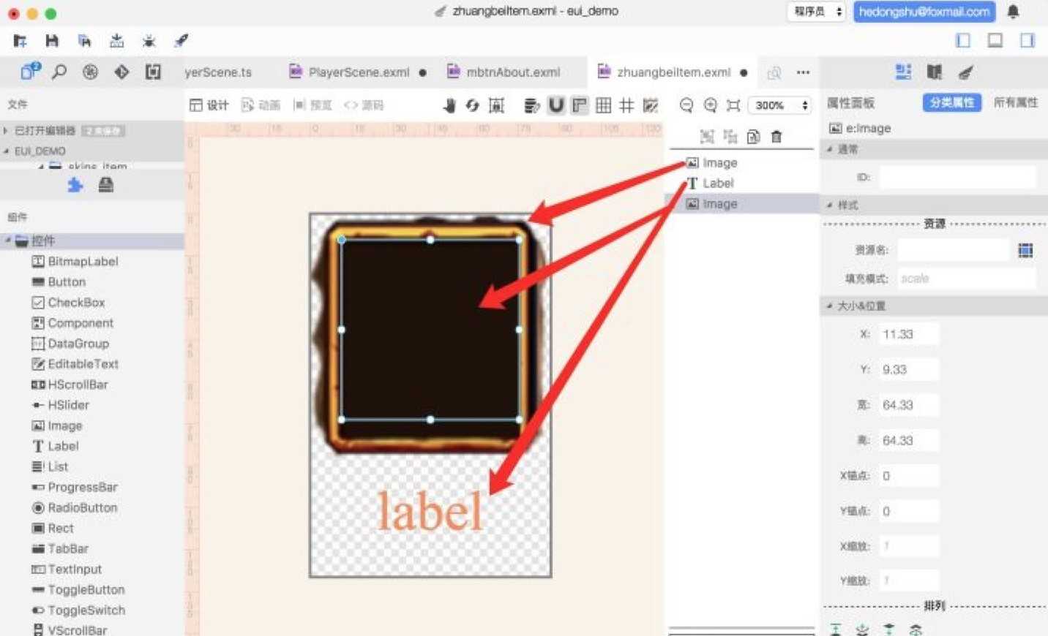Click the refresh rotate icon in design toolbar
The image size is (1048, 636).
pyautogui.click(x=472, y=105)
